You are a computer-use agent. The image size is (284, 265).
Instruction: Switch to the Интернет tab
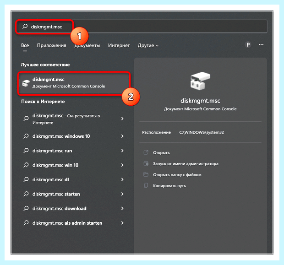(x=119, y=45)
